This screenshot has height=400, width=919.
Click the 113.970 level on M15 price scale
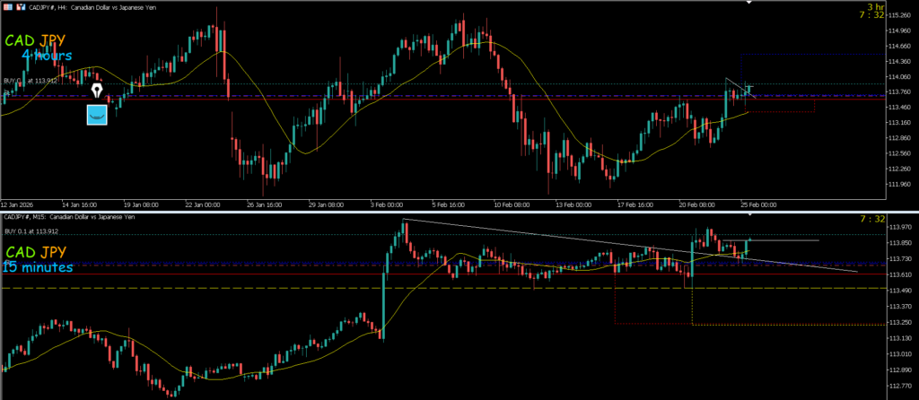pyautogui.click(x=897, y=227)
